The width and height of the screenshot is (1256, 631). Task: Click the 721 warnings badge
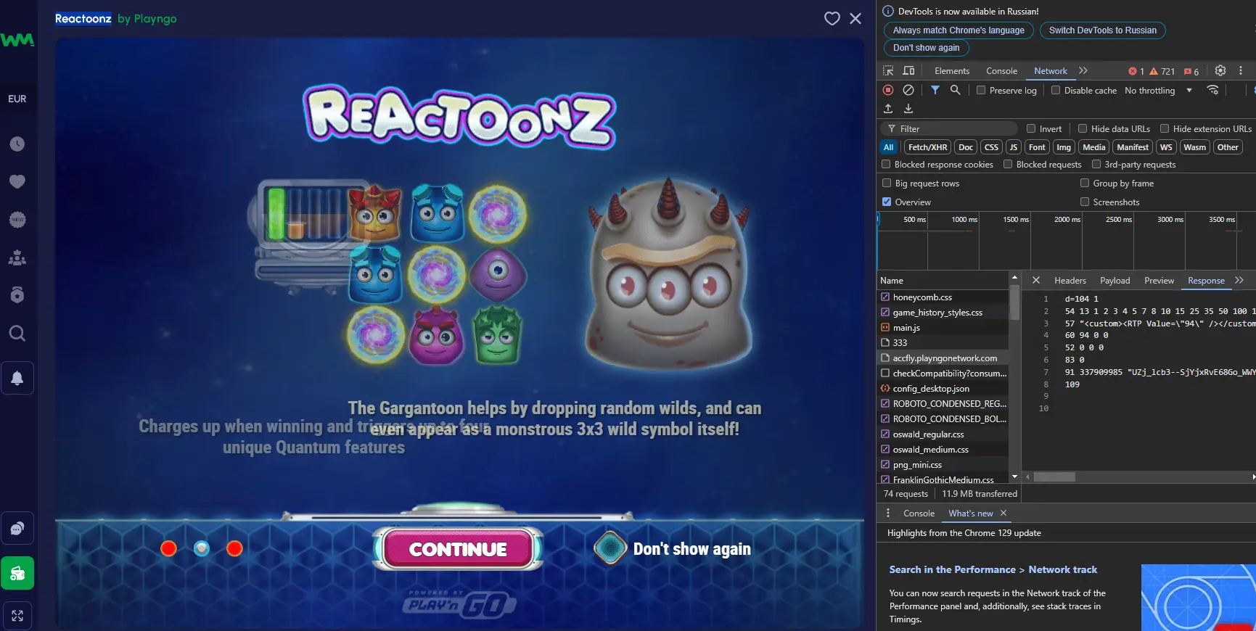pos(1162,71)
